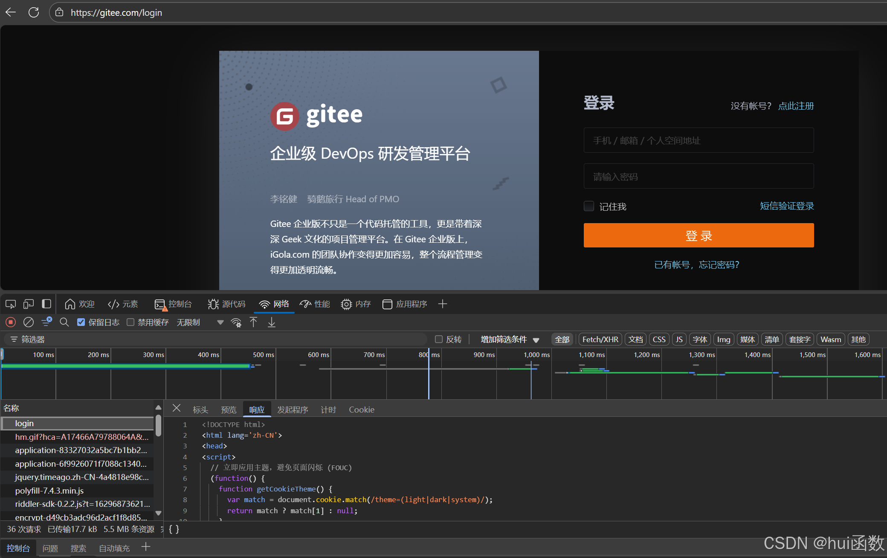Filter requests by 字体 type
The image size is (887, 558).
(700, 340)
